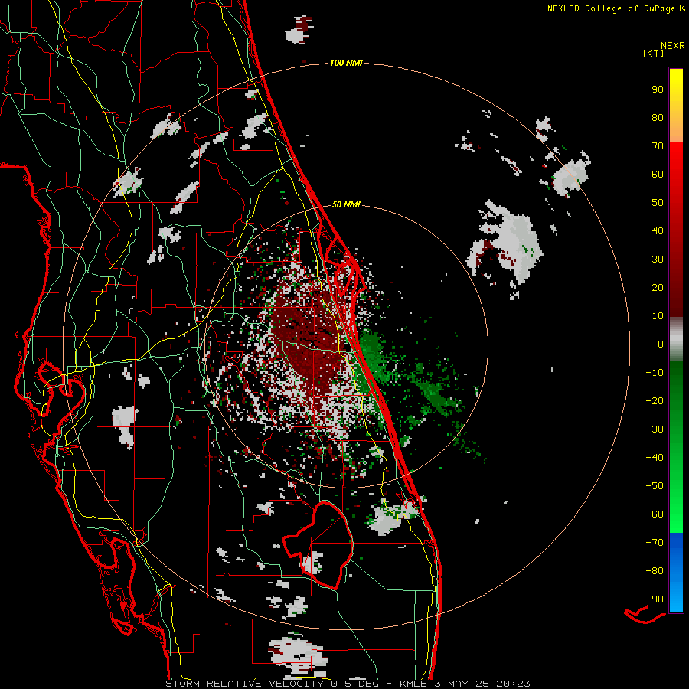Click the 80 value on velocity scale
Screen dimensions: 689x689
(658, 118)
